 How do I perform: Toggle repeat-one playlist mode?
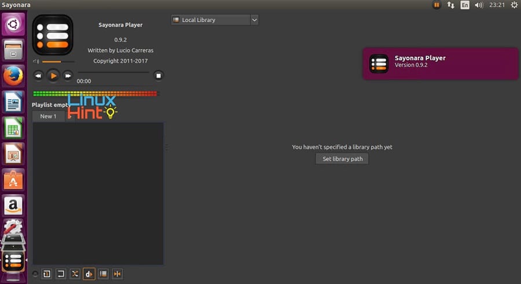pos(47,274)
